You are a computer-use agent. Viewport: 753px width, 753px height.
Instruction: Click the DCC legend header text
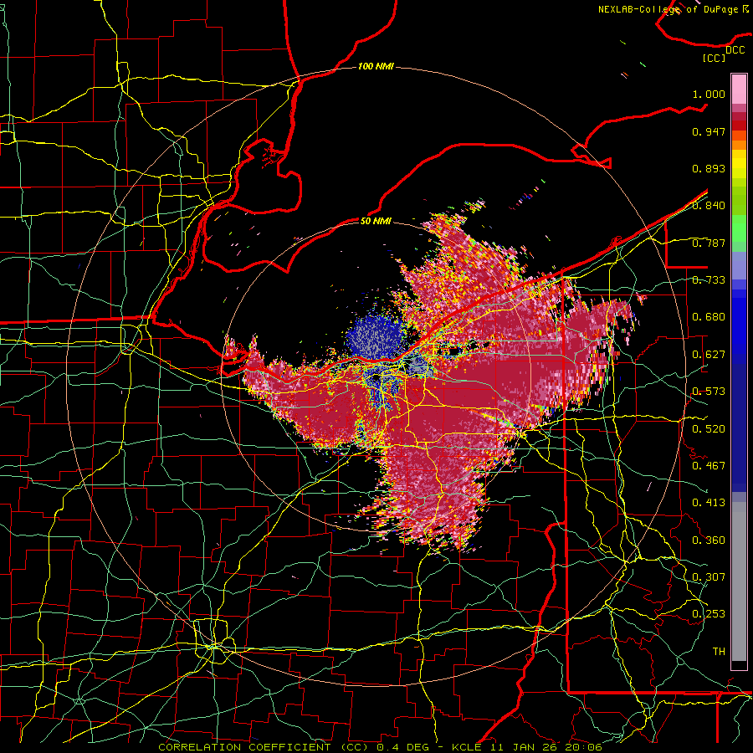[x=735, y=50]
